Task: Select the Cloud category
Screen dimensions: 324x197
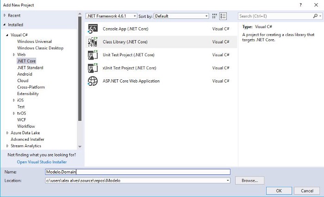Action: [x=23, y=81]
